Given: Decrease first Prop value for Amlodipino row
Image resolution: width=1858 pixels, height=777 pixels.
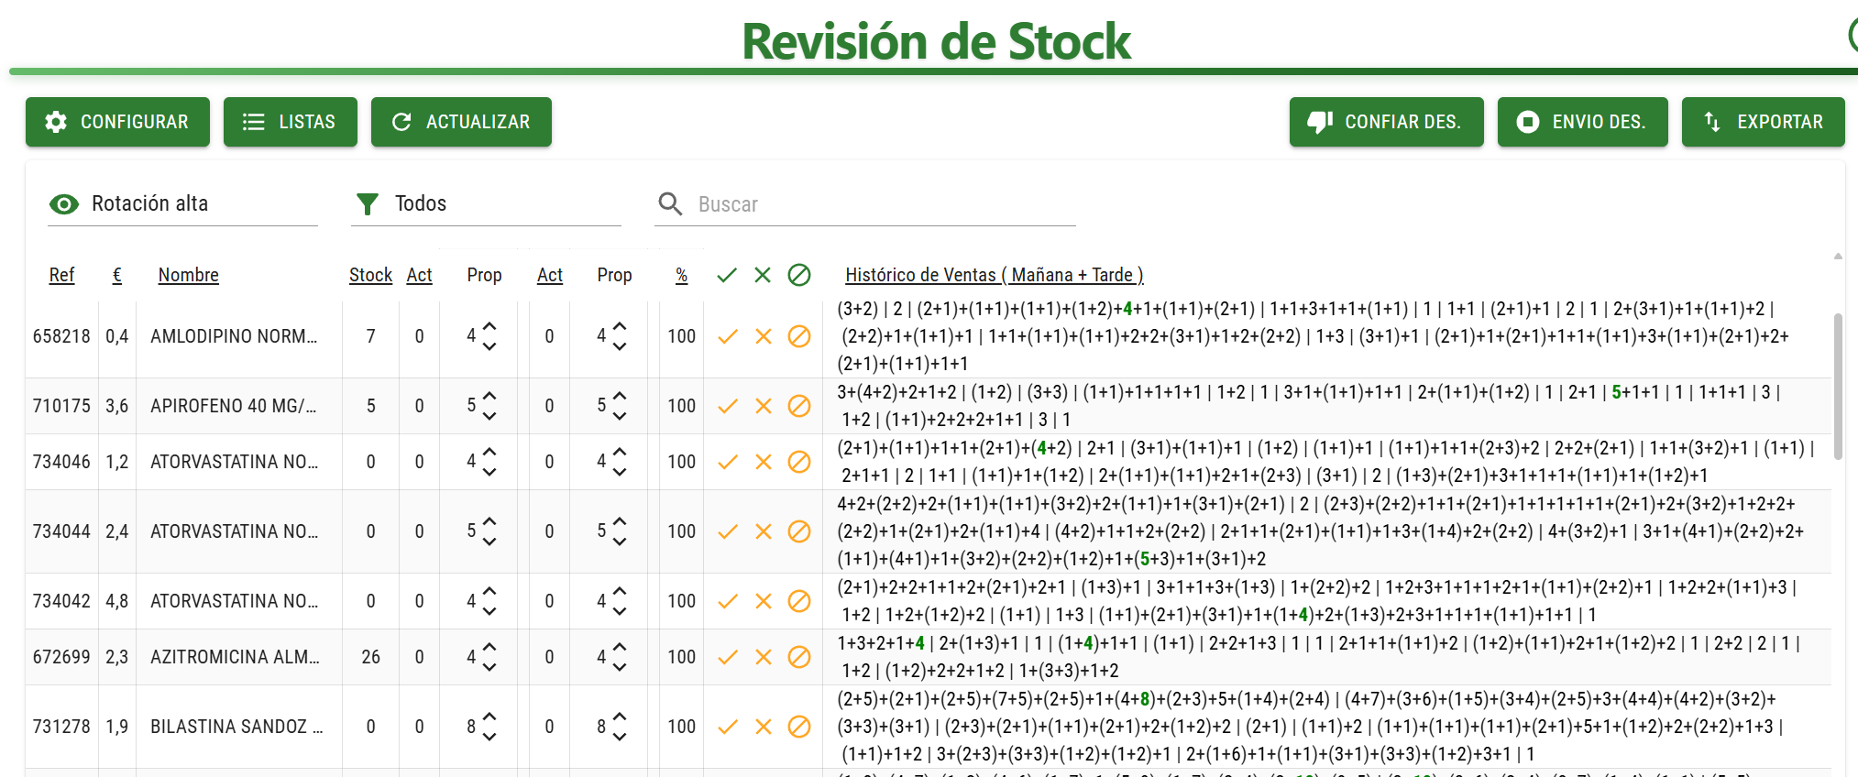Looking at the screenshot, I should 489,346.
